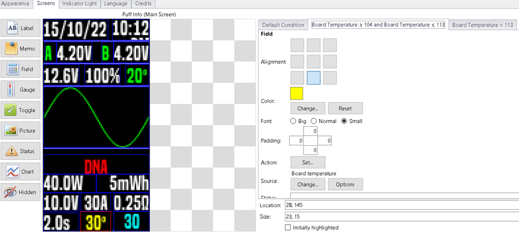Image resolution: width=519 pixels, height=233 pixels.
Task: Add a Memo element
Action: tap(21, 49)
